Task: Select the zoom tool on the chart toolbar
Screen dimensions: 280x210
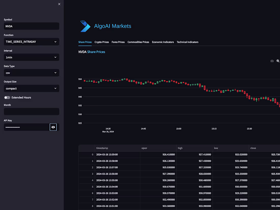Action: coord(278,61)
